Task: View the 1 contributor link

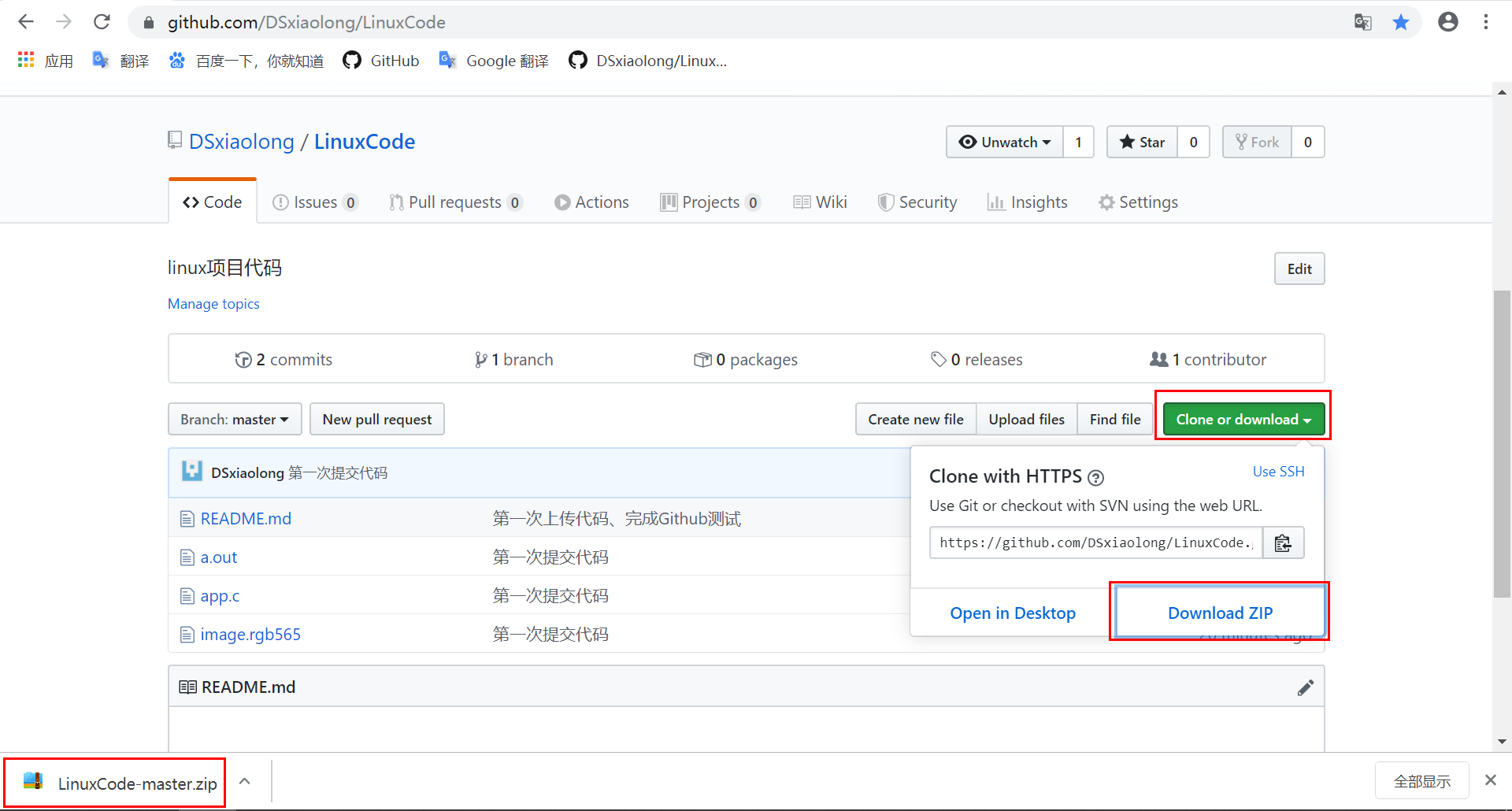Action: point(1208,360)
